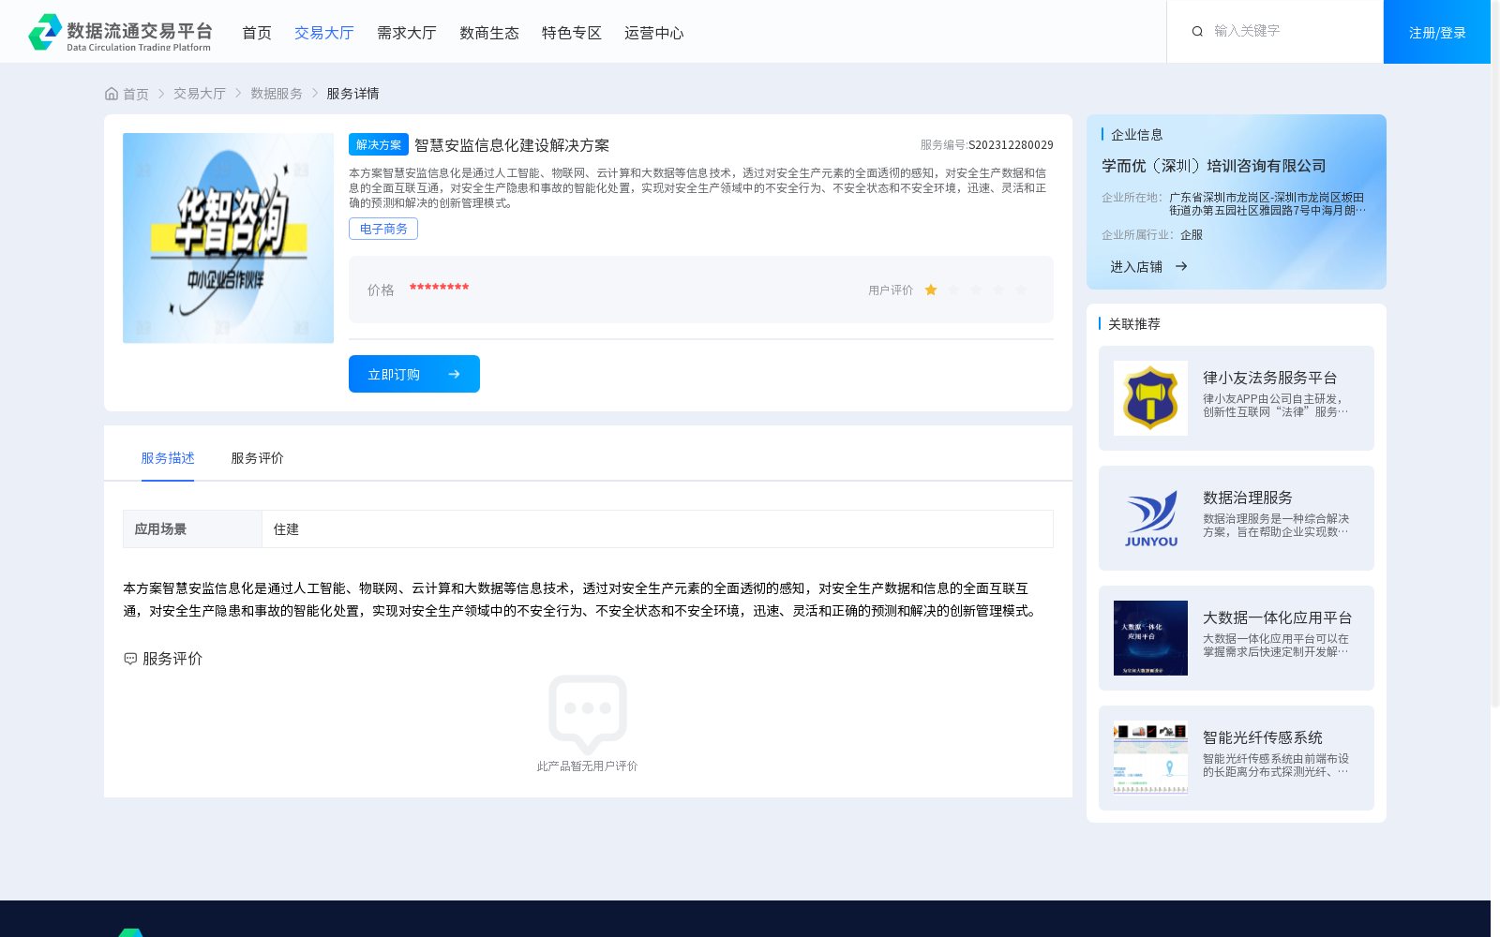The width and height of the screenshot is (1500, 937).
Task: Click the 电子商务 tag
Action: click(383, 229)
